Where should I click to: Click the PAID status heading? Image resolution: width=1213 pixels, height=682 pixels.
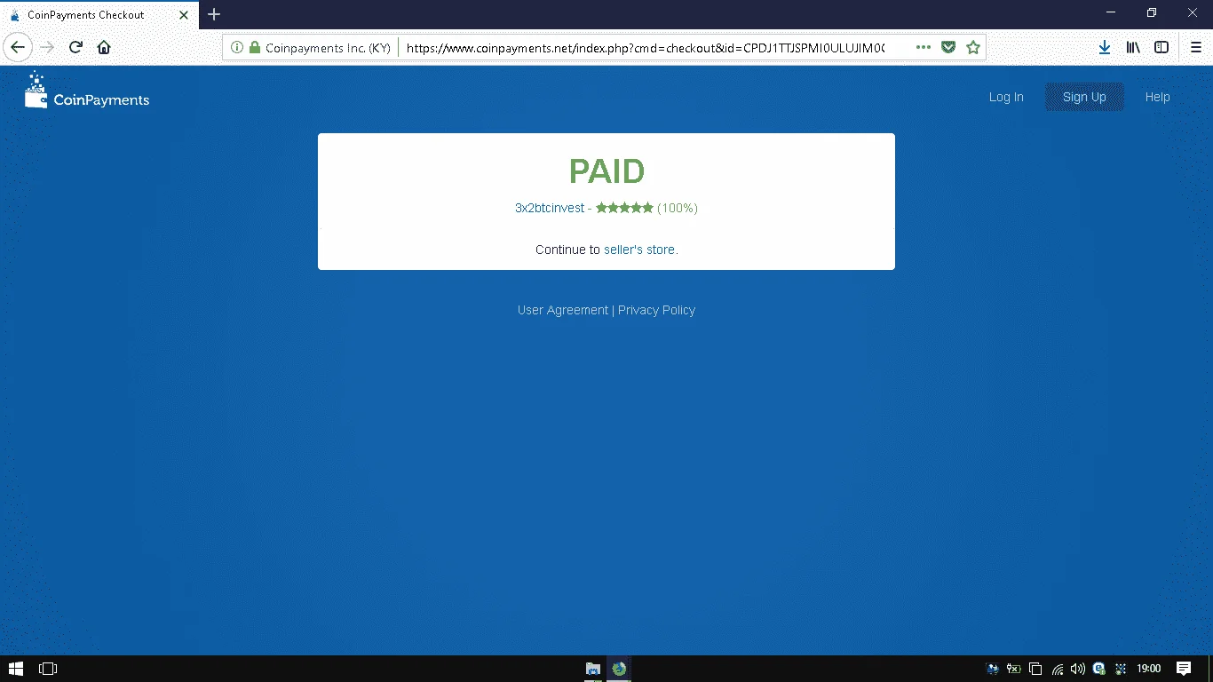coord(606,171)
